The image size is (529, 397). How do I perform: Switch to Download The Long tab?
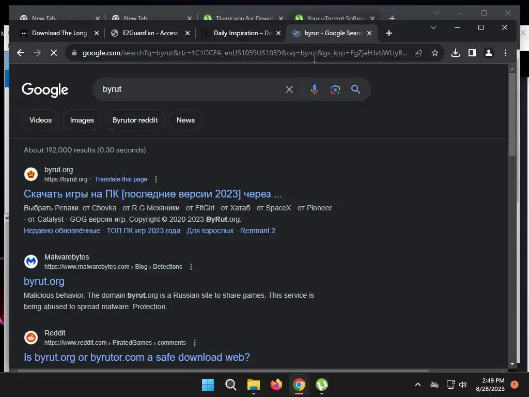[59, 33]
